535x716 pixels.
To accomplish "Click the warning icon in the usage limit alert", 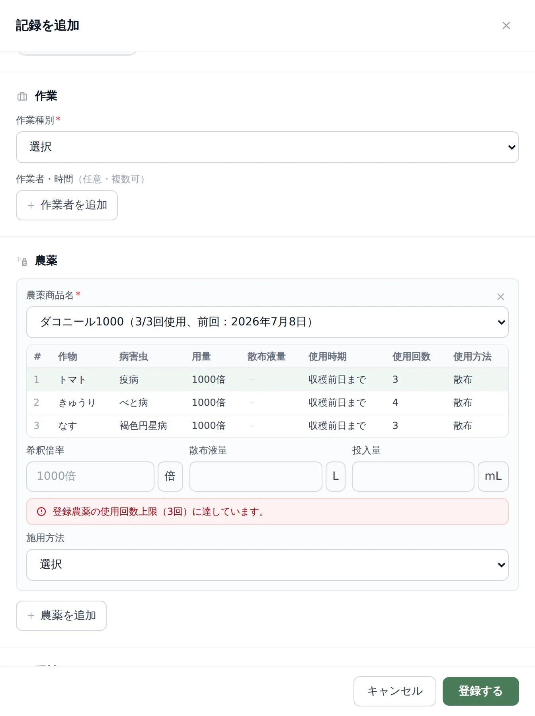I will pyautogui.click(x=41, y=512).
